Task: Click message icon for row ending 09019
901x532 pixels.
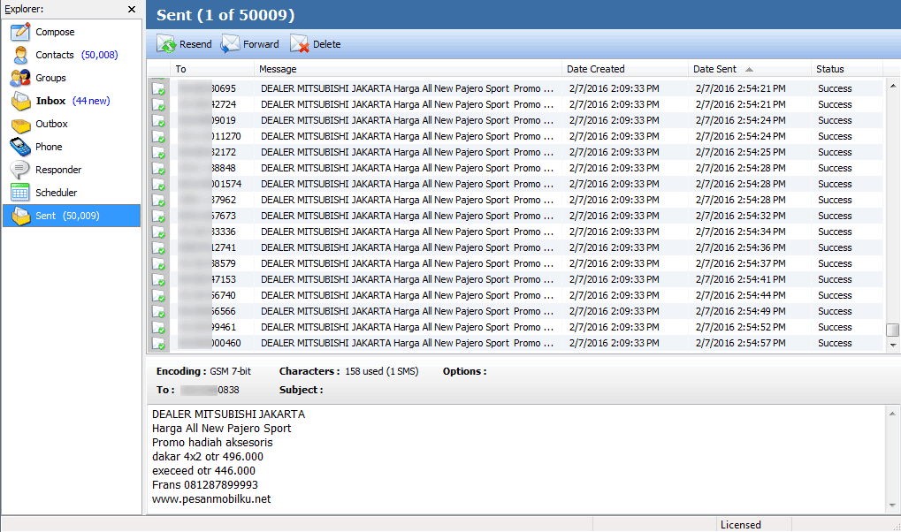Action: pos(158,121)
